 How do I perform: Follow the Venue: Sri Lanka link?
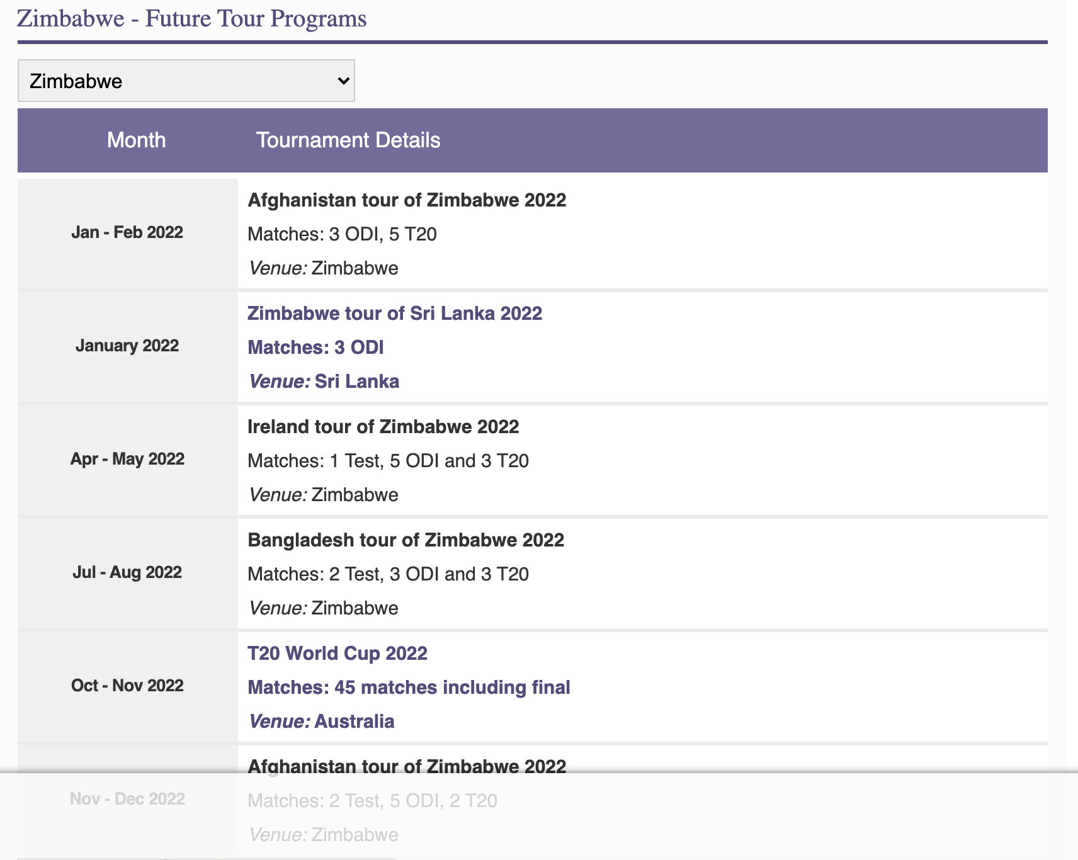[324, 382]
